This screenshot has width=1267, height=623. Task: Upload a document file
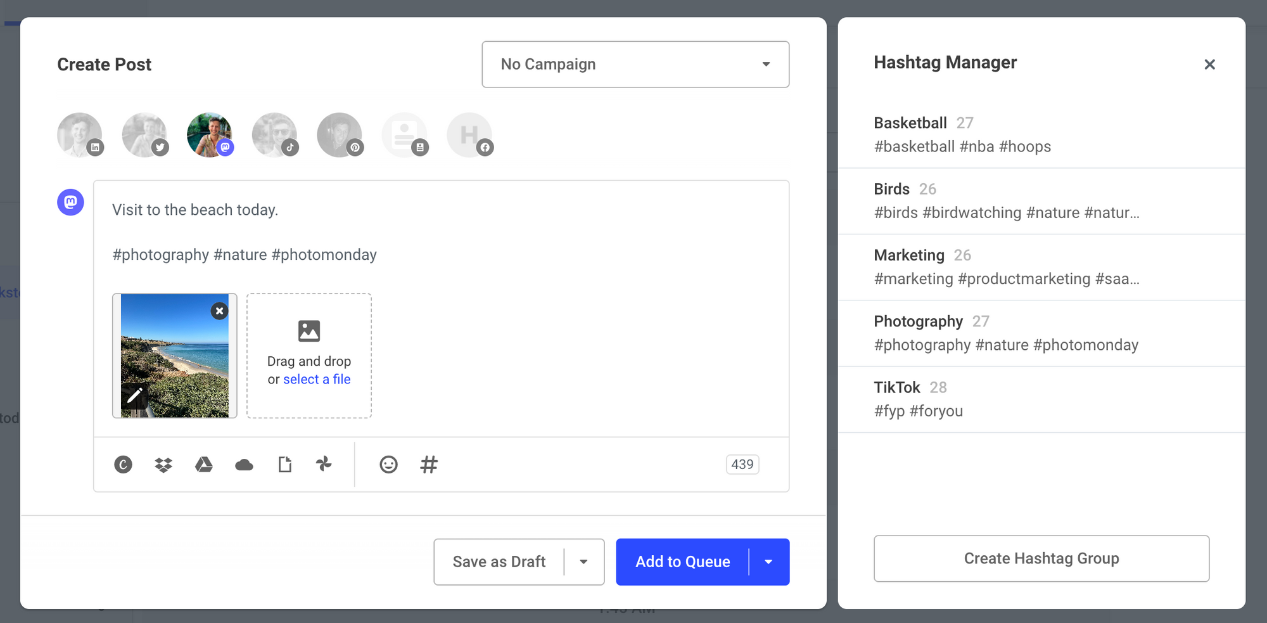click(x=284, y=465)
